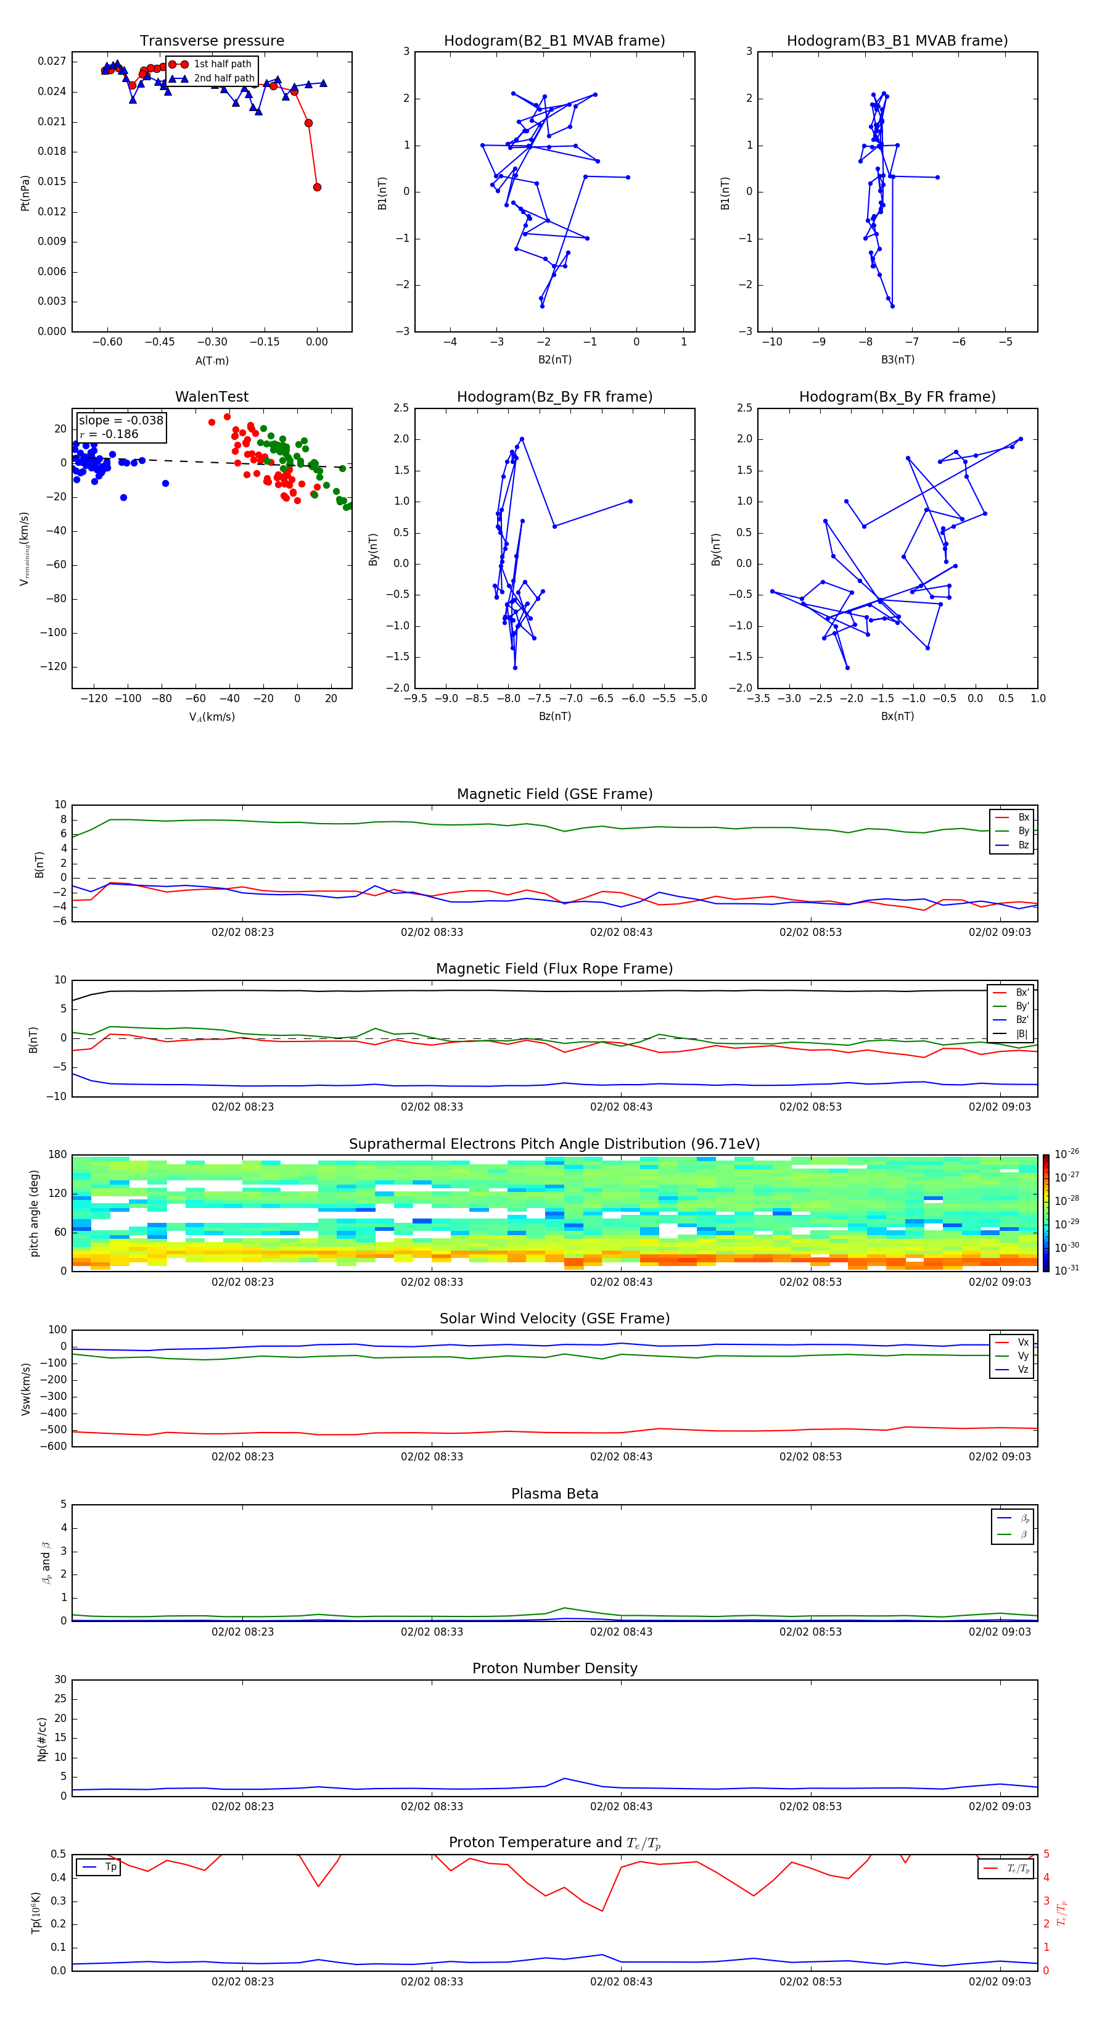
Task: Click the "Transverse pressure" plot title
Action: click(212, 41)
